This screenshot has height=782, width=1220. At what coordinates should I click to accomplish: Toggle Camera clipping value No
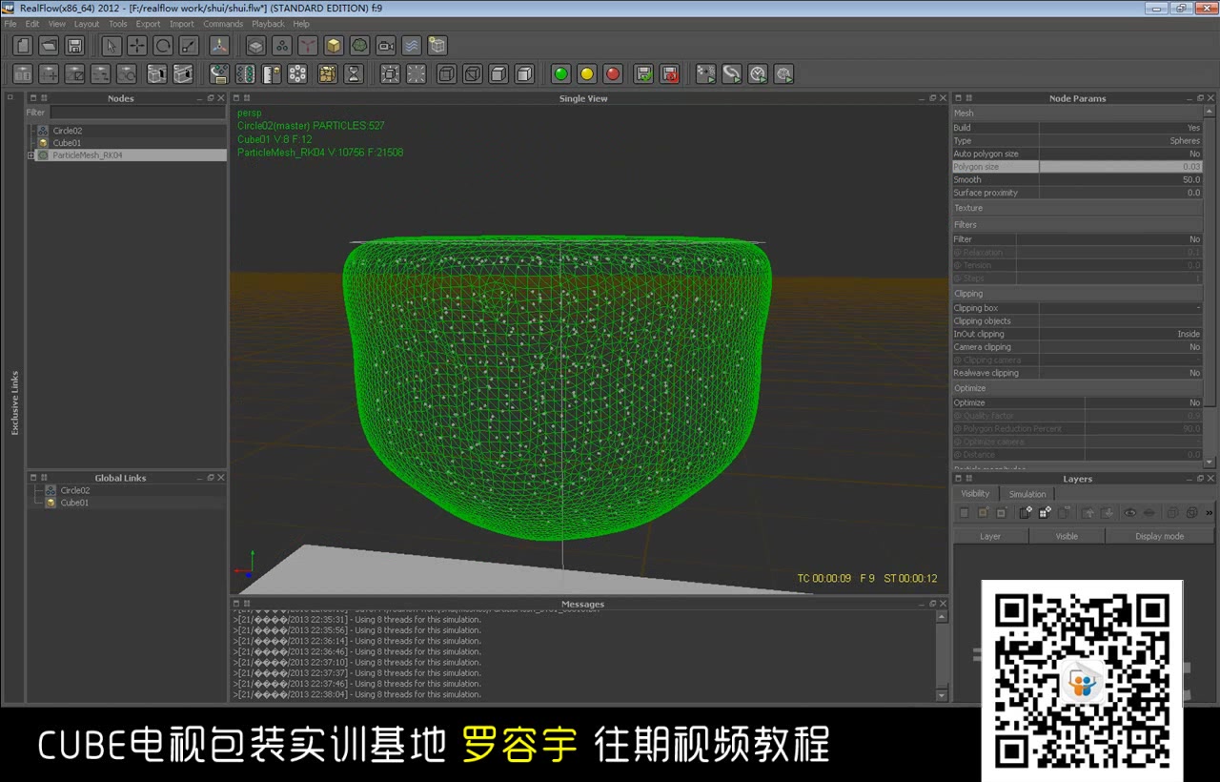(x=1120, y=347)
